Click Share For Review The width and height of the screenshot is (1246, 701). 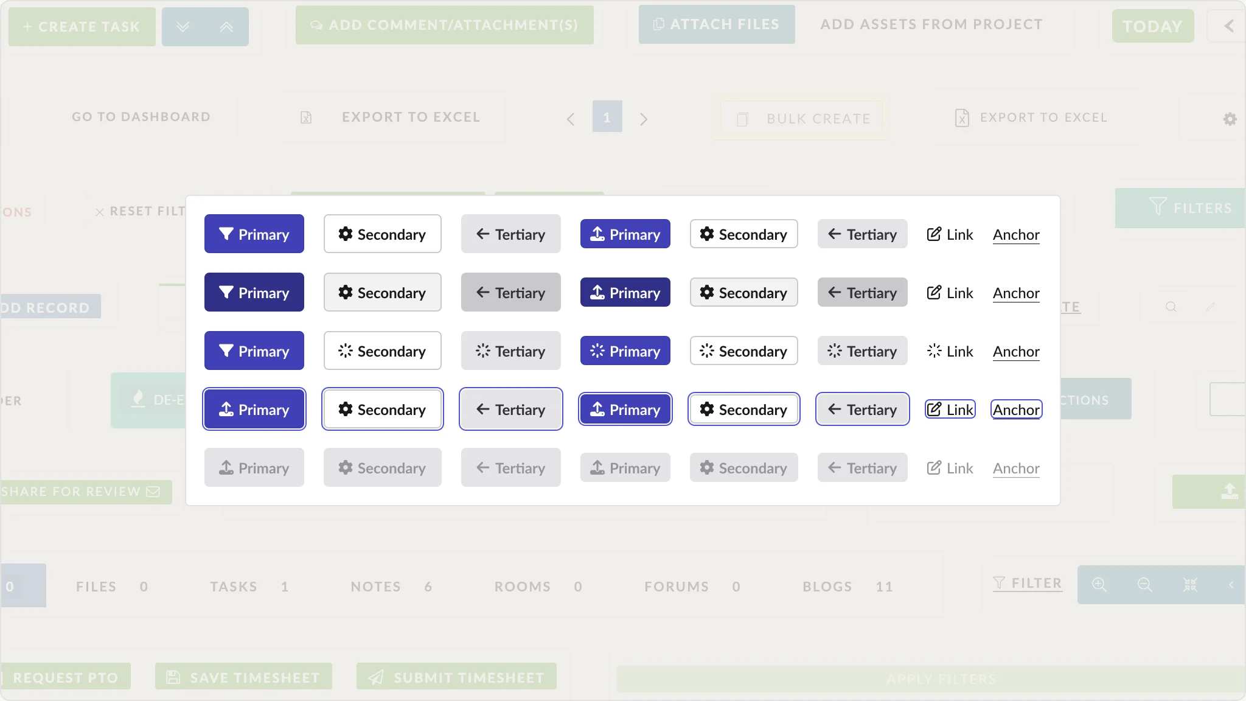(x=85, y=492)
